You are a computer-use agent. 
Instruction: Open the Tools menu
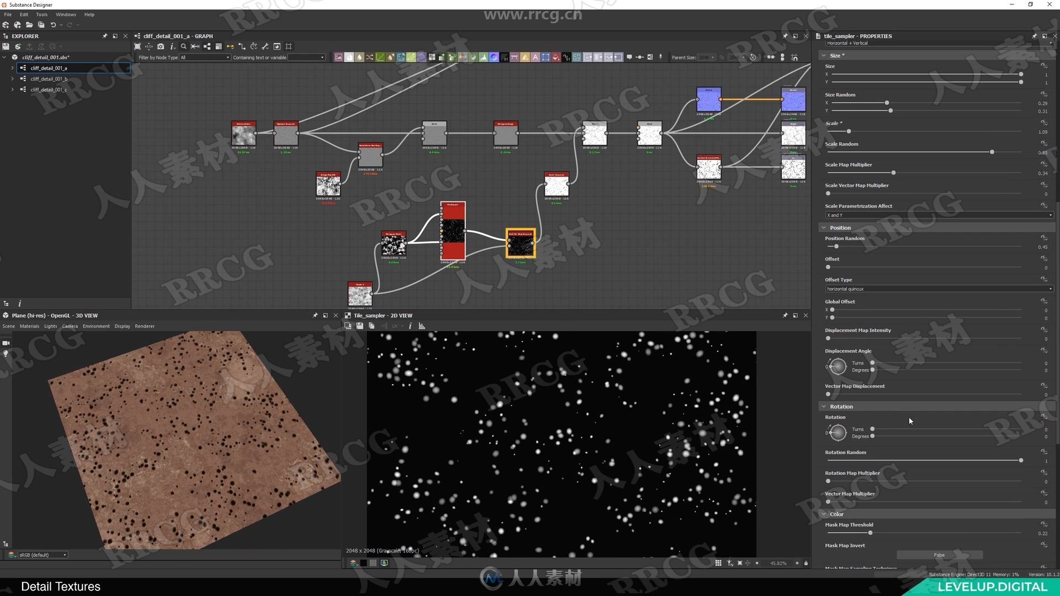tap(42, 14)
